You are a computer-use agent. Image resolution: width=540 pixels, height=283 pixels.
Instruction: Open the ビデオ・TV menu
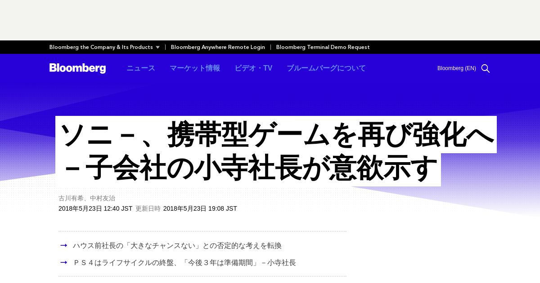253,68
